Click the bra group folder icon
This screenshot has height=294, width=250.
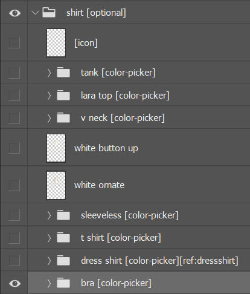63,283
